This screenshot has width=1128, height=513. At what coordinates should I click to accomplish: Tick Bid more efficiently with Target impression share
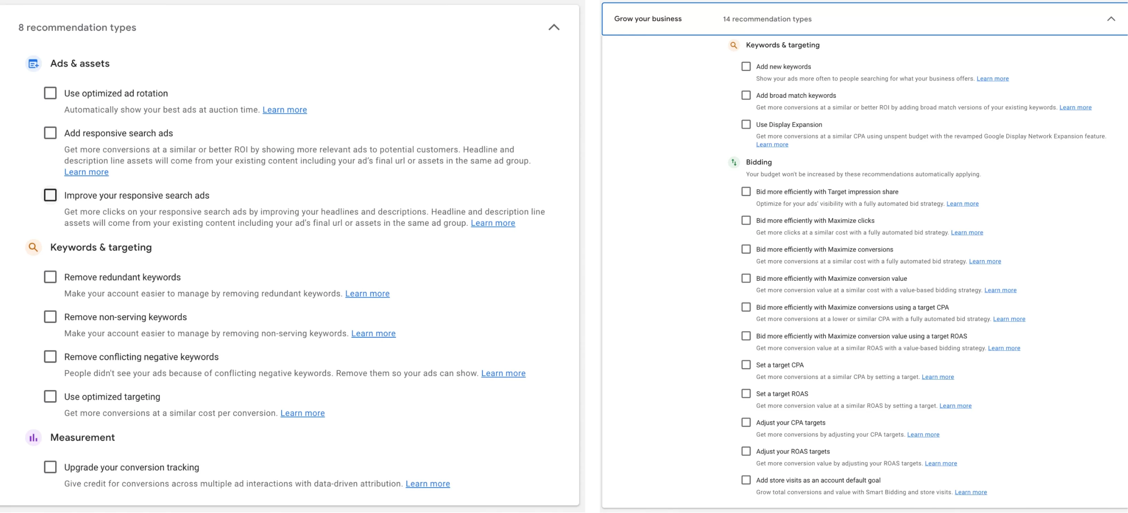pyautogui.click(x=746, y=192)
